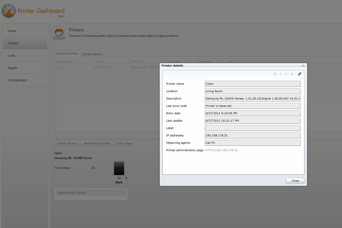Click the printer icon beside the Printers heading
The height and width of the screenshot is (228, 342).
tap(59, 32)
